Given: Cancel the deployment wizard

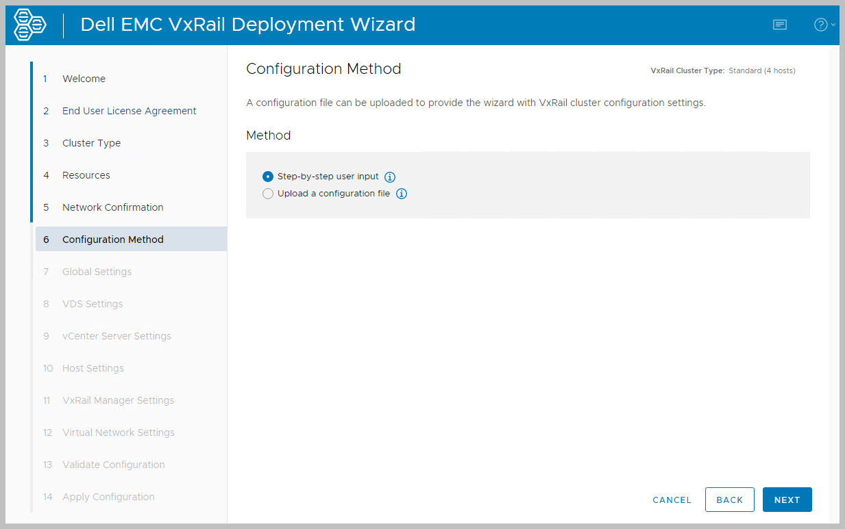Looking at the screenshot, I should (x=672, y=500).
